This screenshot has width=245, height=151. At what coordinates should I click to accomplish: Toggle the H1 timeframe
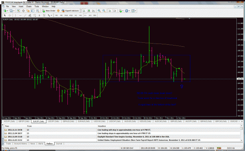tap(76, 15)
